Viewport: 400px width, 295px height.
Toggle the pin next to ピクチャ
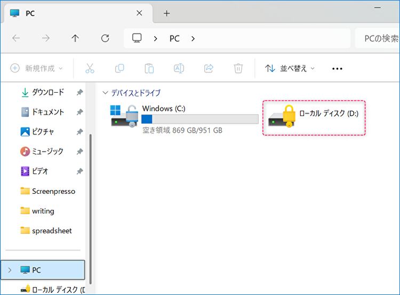coord(79,132)
